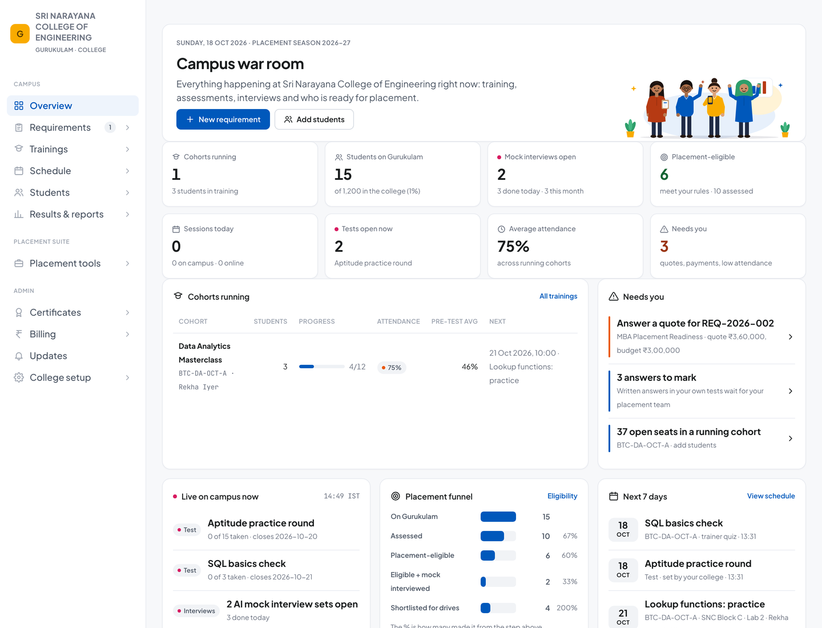Click the Overview grid icon in sidebar
This screenshot has width=822, height=628.
click(19, 106)
